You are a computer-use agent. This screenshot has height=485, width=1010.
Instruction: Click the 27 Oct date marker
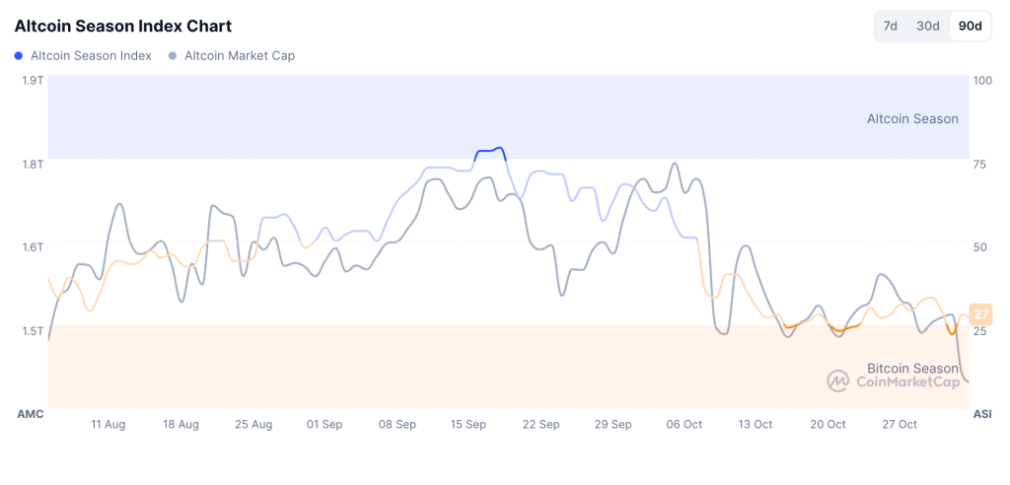900,424
